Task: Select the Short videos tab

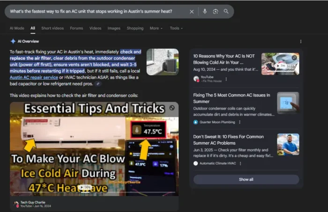Action: 52,28
